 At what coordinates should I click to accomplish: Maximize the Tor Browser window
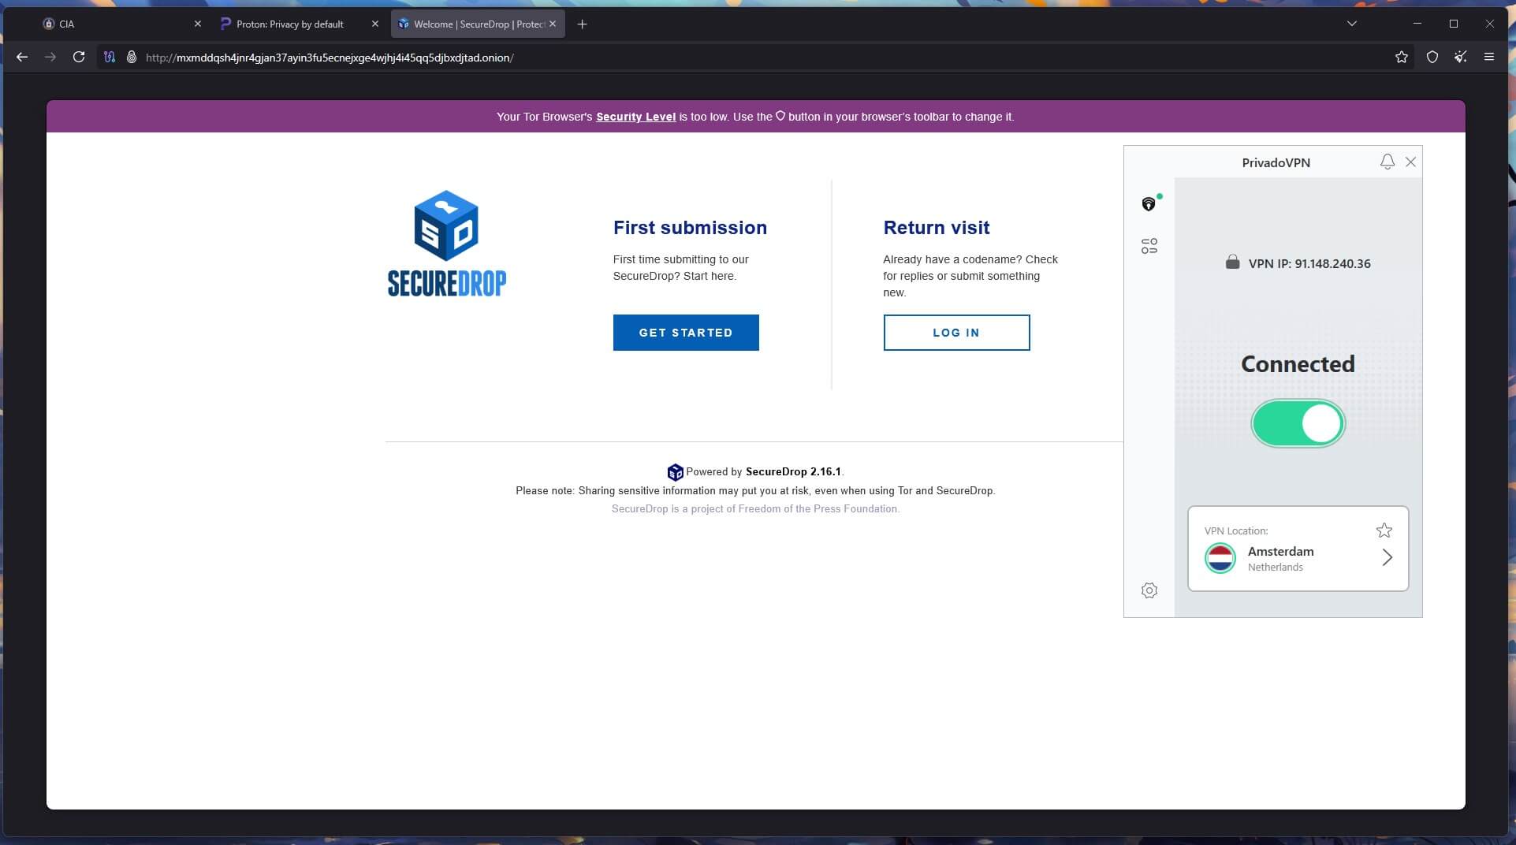coord(1453,24)
